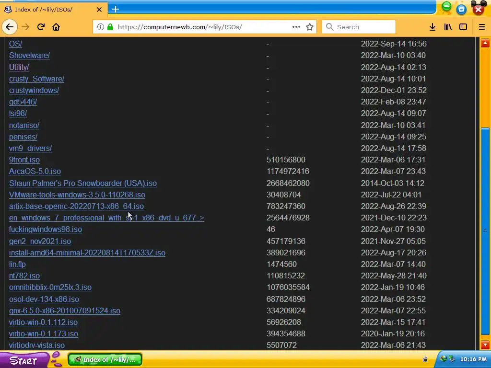Click the green minimize window button
The width and height of the screenshot is (491, 368).
pyautogui.click(x=446, y=6)
